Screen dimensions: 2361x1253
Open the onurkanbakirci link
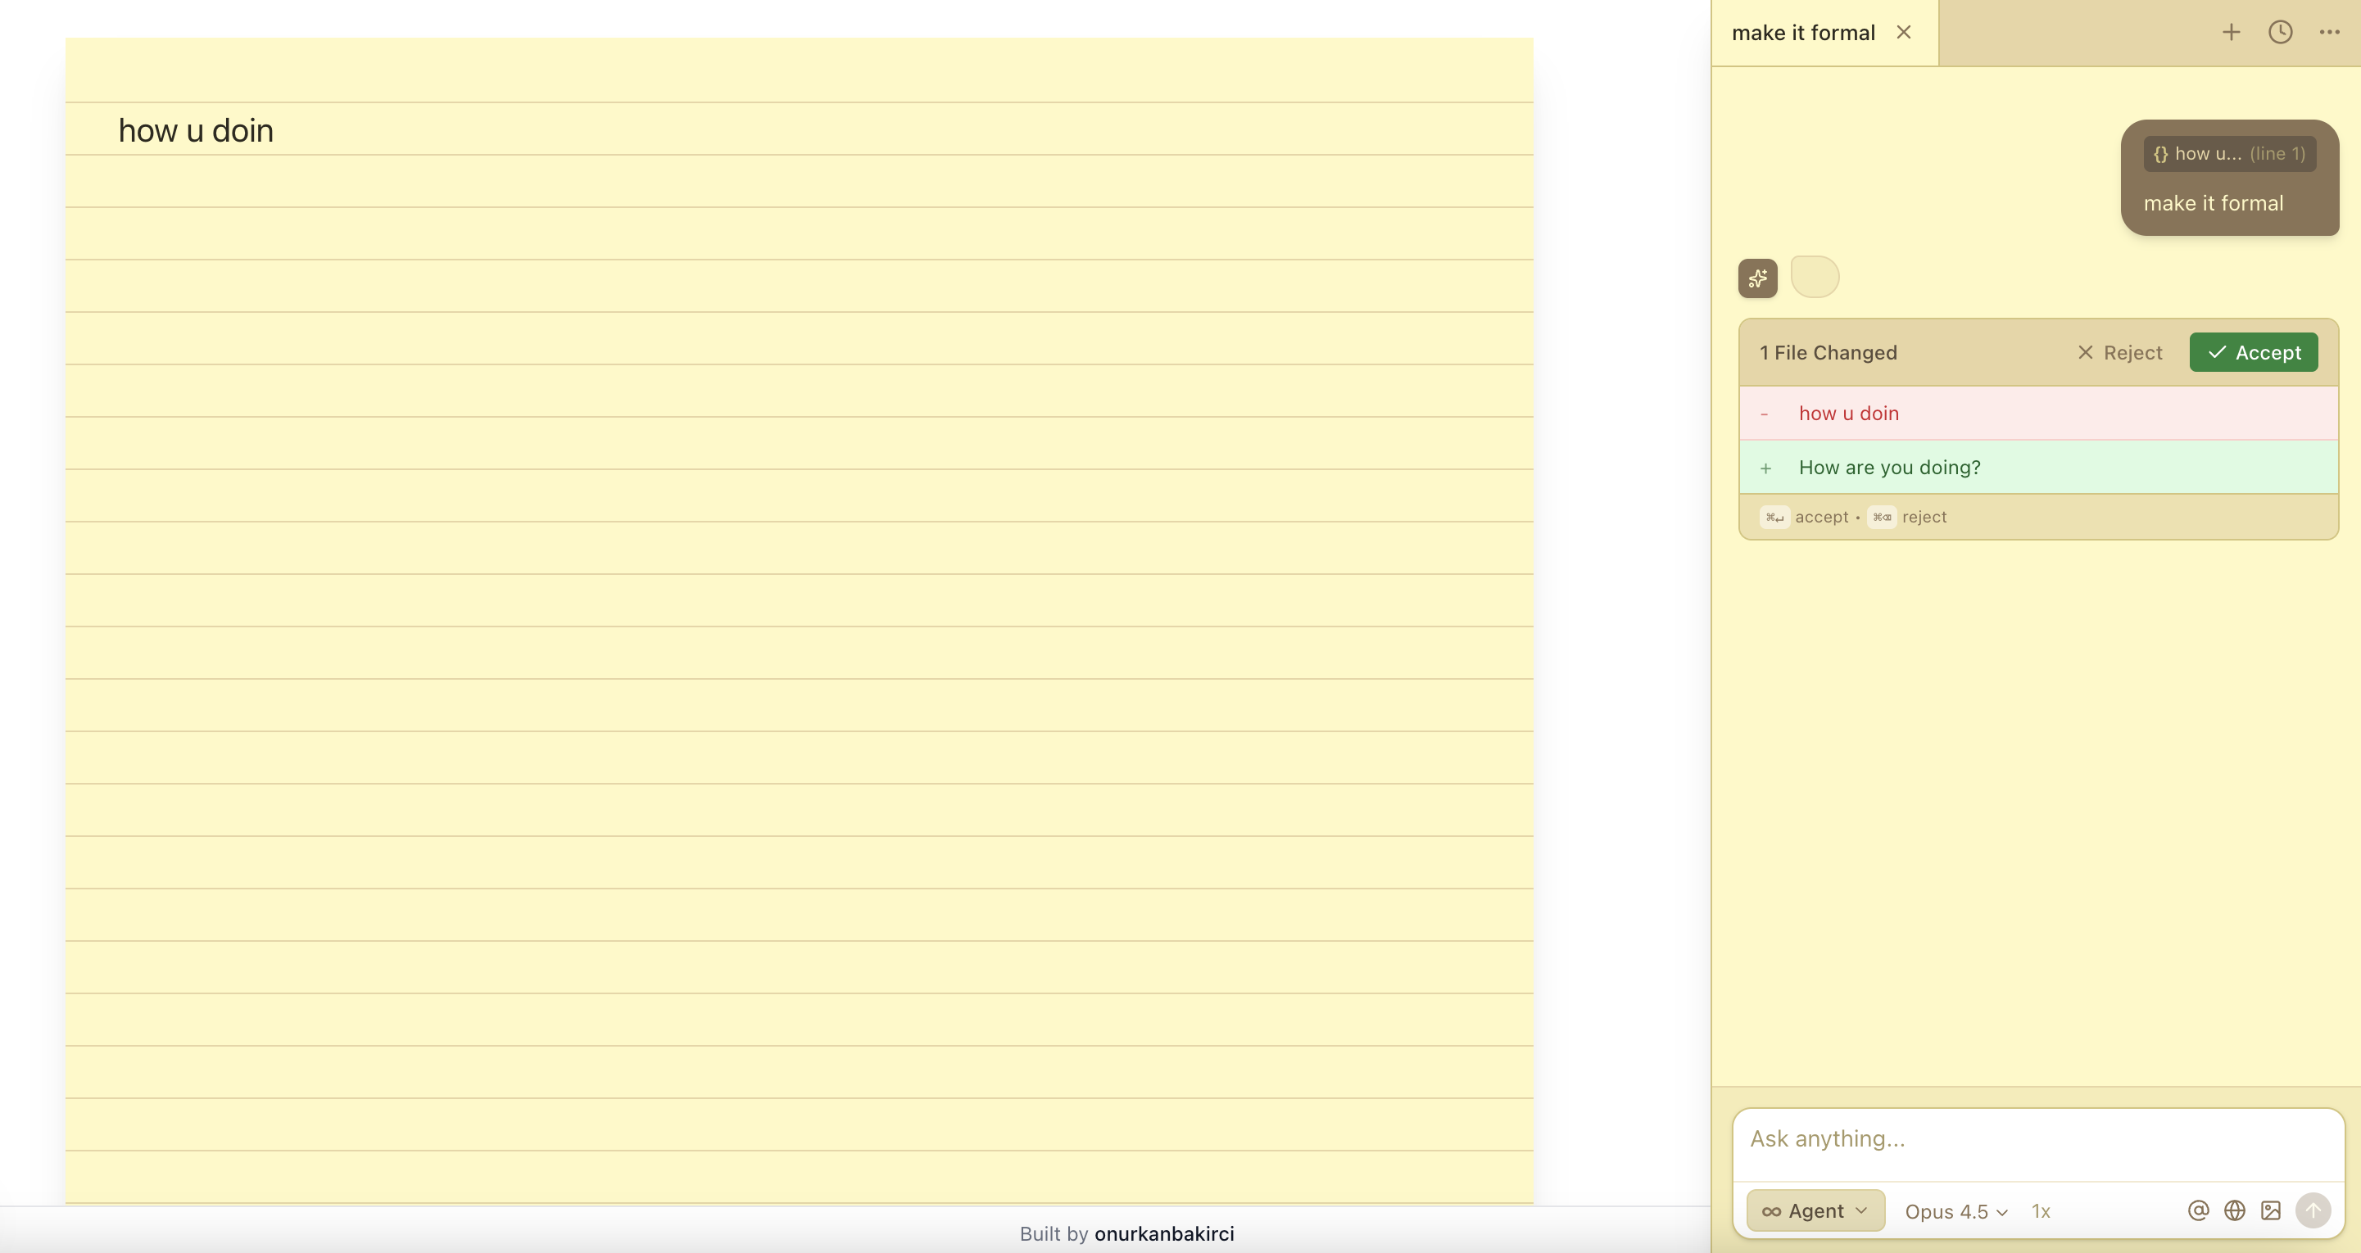point(1164,1233)
